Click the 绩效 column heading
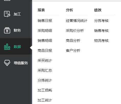The image size is (121, 104). tap(98, 10)
